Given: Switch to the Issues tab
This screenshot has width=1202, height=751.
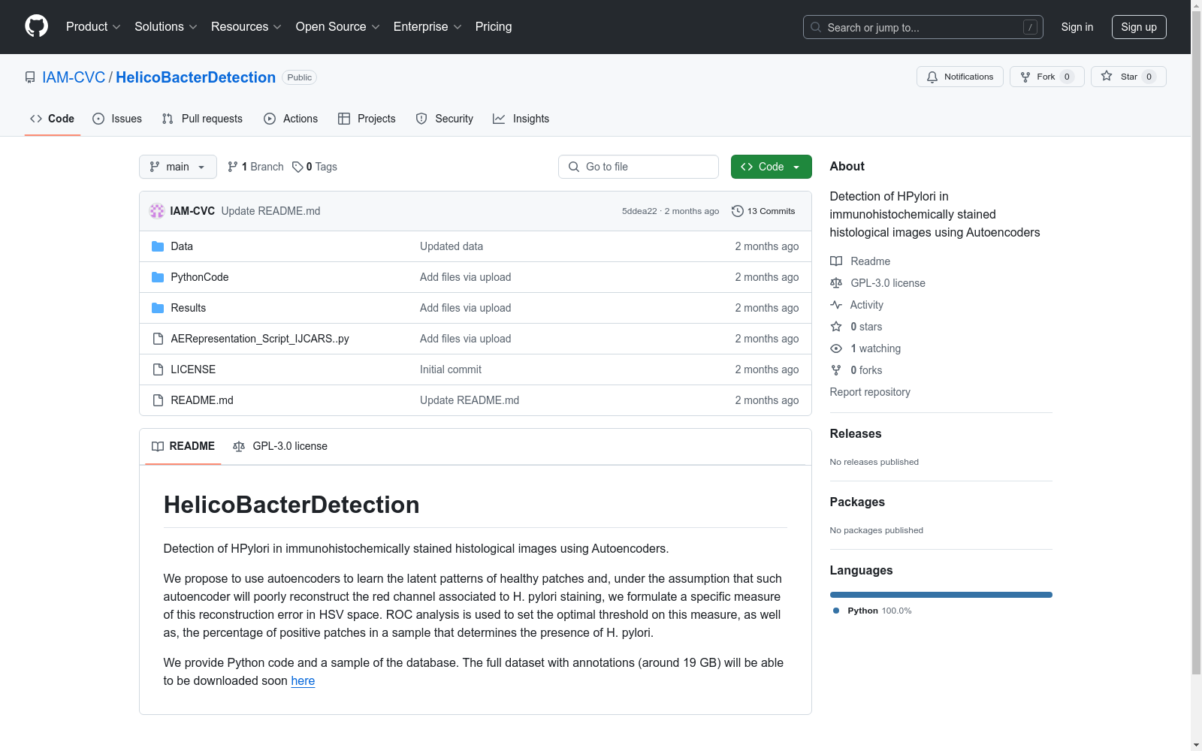Looking at the screenshot, I should (x=117, y=119).
